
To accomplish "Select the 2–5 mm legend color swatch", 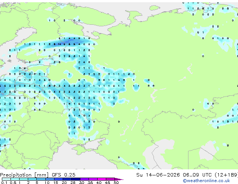I will coord(32,179).
